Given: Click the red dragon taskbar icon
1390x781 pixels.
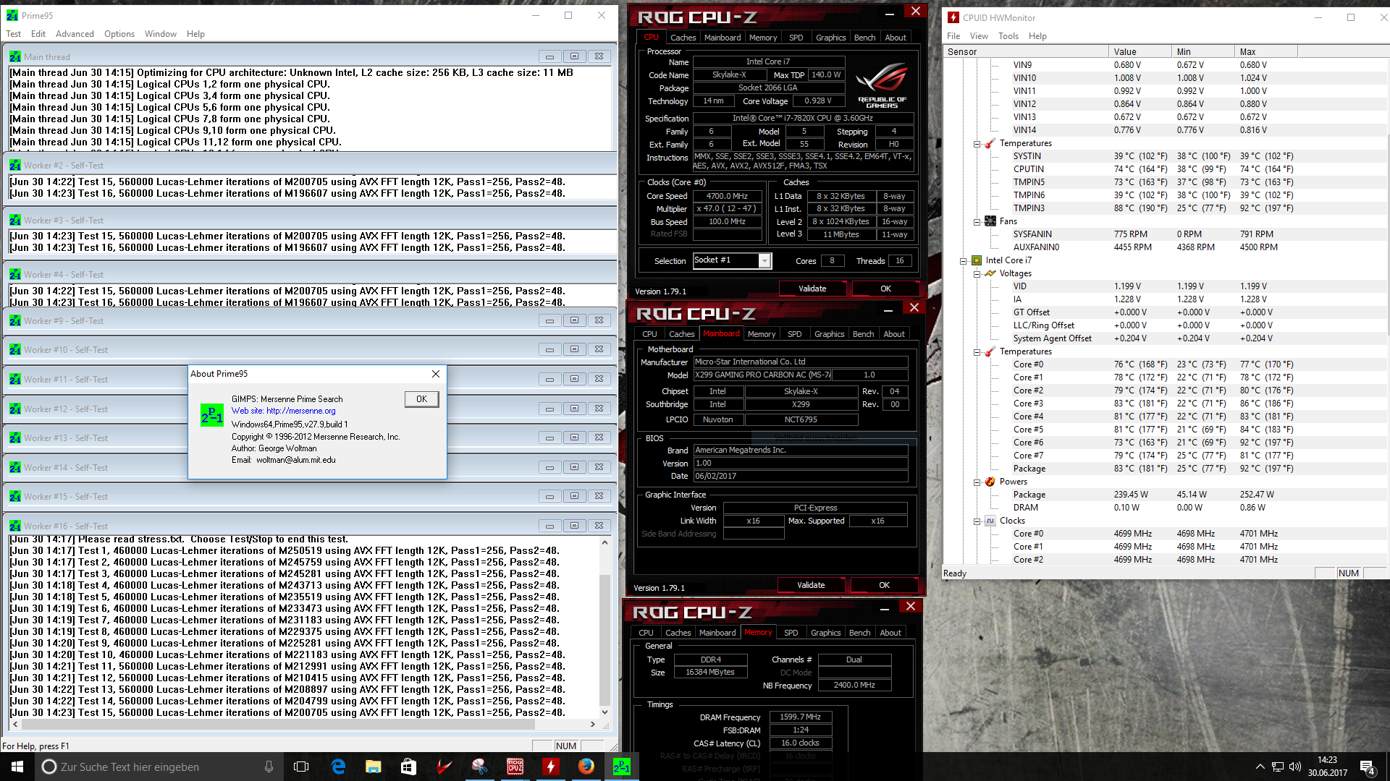Looking at the screenshot, I should coord(444,767).
